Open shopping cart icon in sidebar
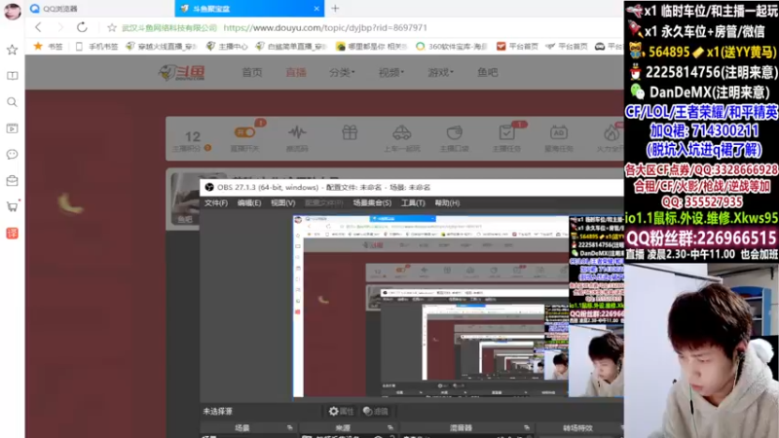This screenshot has height=438, width=779. [12, 206]
